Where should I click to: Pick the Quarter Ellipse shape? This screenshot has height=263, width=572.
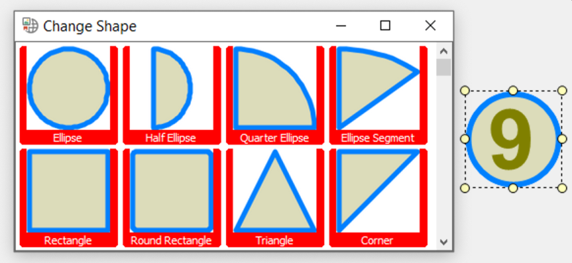click(x=275, y=95)
